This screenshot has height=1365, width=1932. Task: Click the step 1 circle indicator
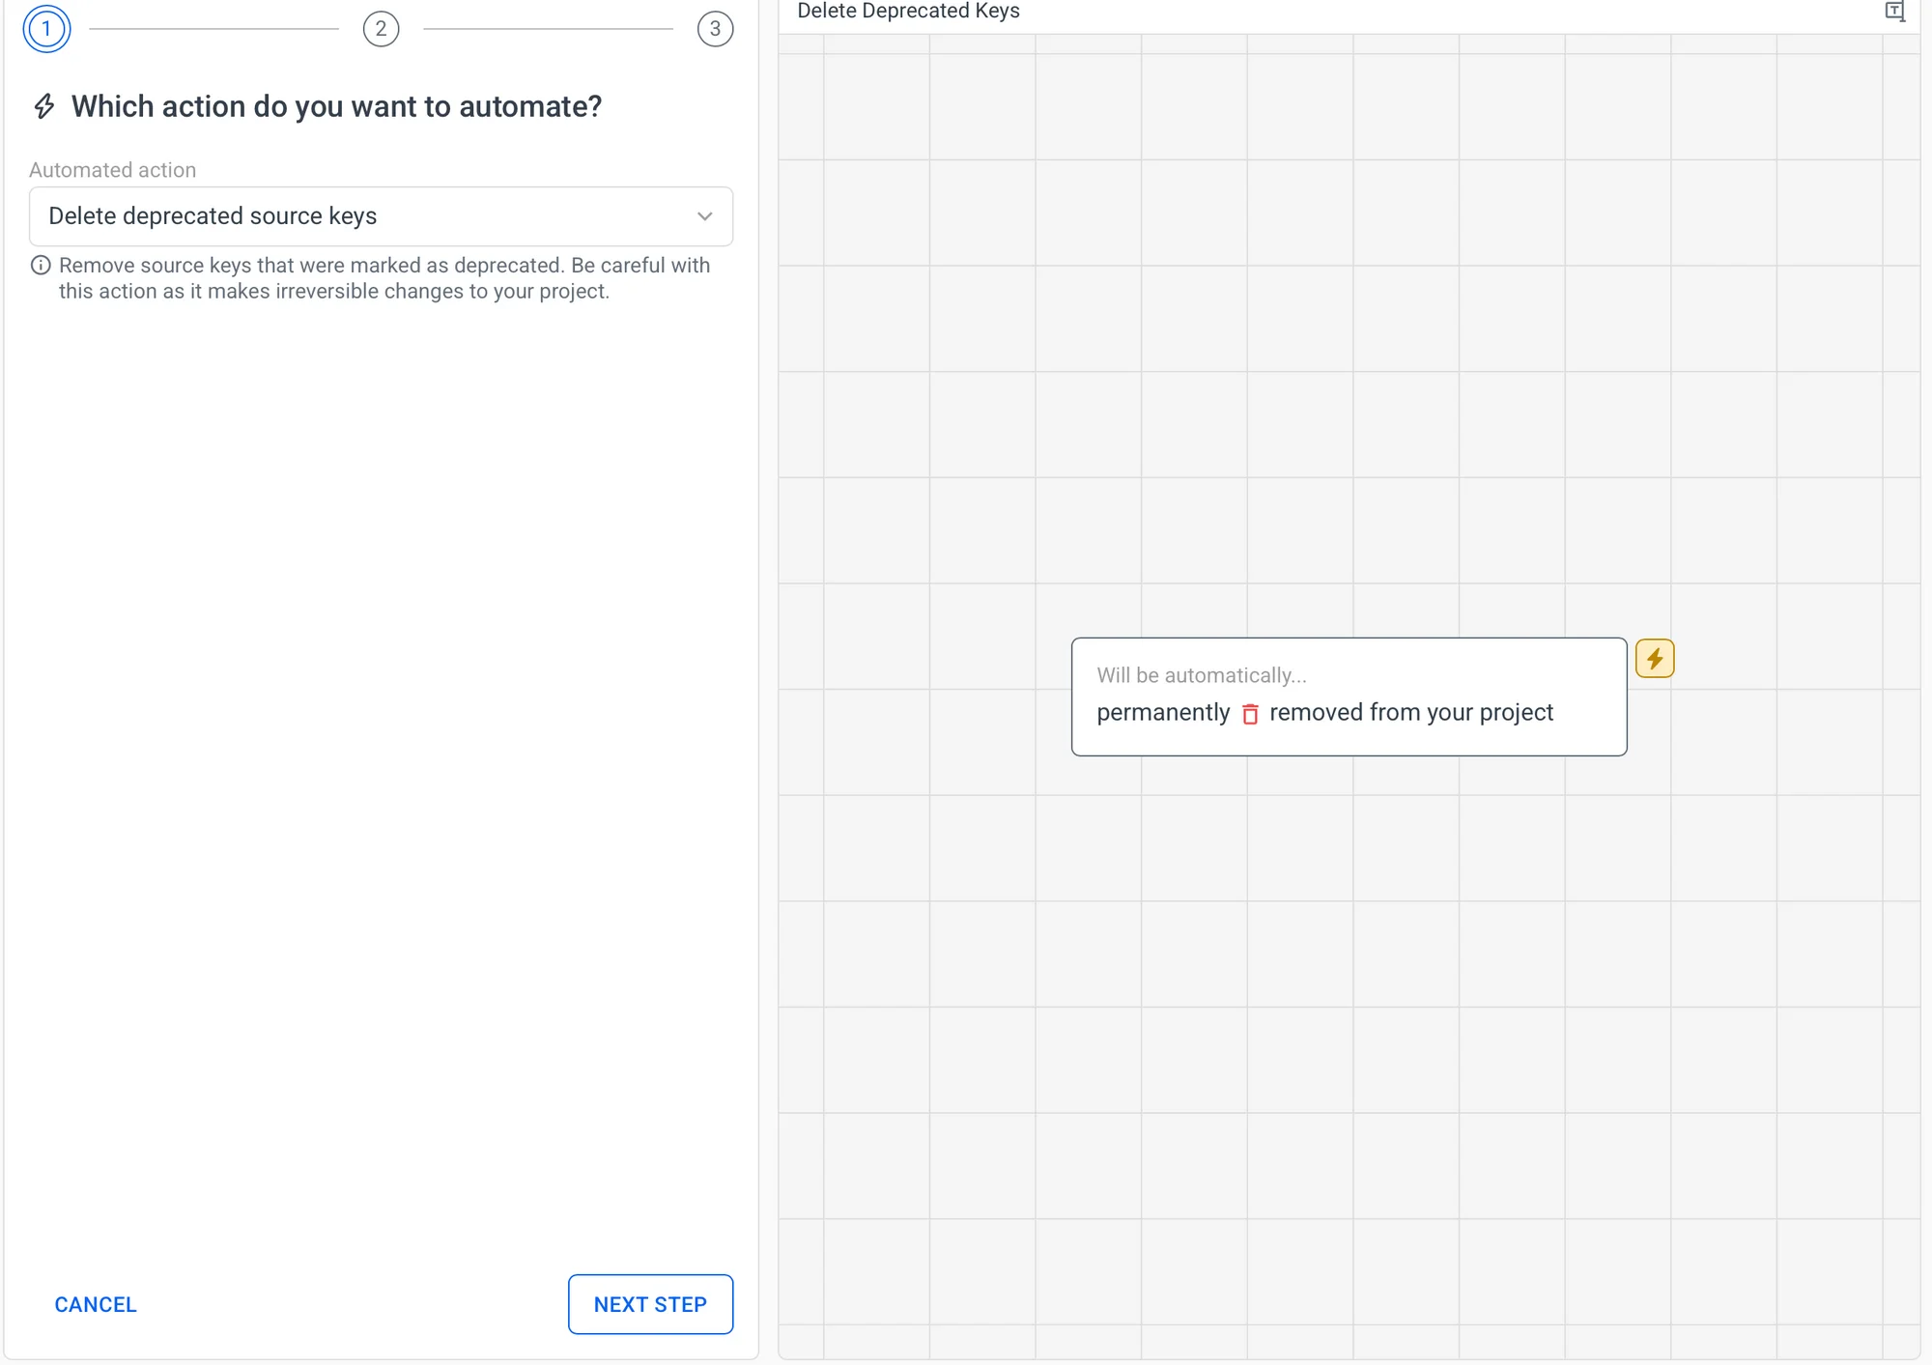[46, 29]
